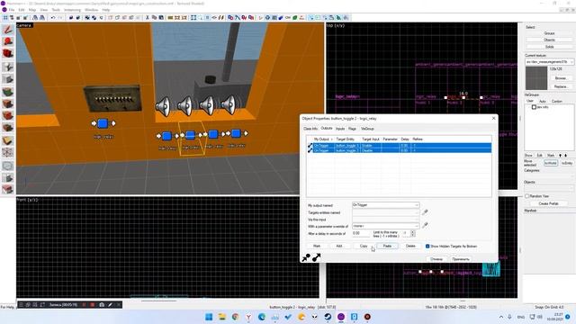This screenshot has height=324, width=576.
Task: Select the Entity tool in left toolbar
Action: [x=8, y=67]
